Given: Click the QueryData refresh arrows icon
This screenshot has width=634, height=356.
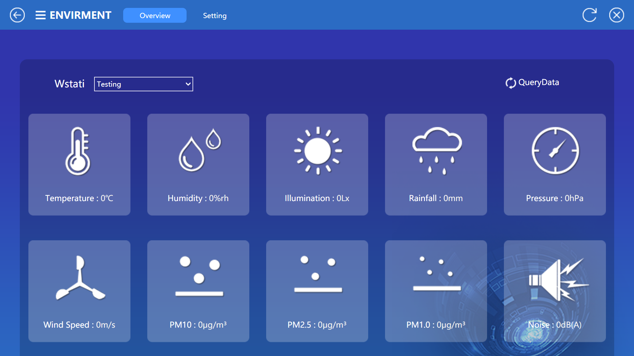Looking at the screenshot, I should pyautogui.click(x=511, y=83).
